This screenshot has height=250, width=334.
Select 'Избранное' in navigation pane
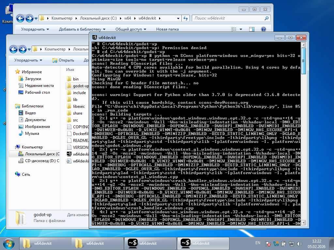click(x=32, y=72)
